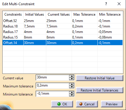Image resolution: width=126 pixels, height=110 pixels.
Task: Click the 8mm current value of Radius.15
Action: point(51,37)
